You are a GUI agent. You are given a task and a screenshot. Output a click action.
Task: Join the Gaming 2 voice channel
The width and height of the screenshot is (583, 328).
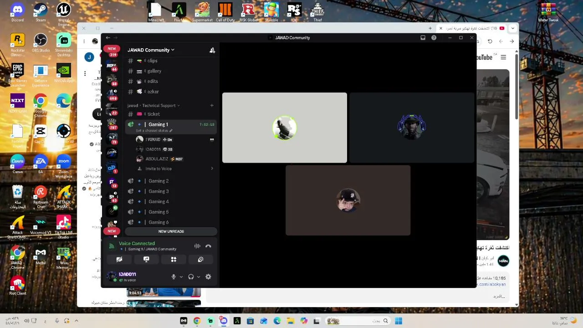[171, 181]
